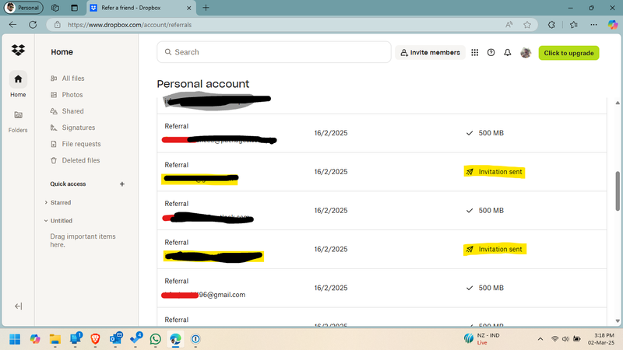Open WhatsApp from the taskbar
Viewport: 623px width, 350px height.
click(x=156, y=339)
